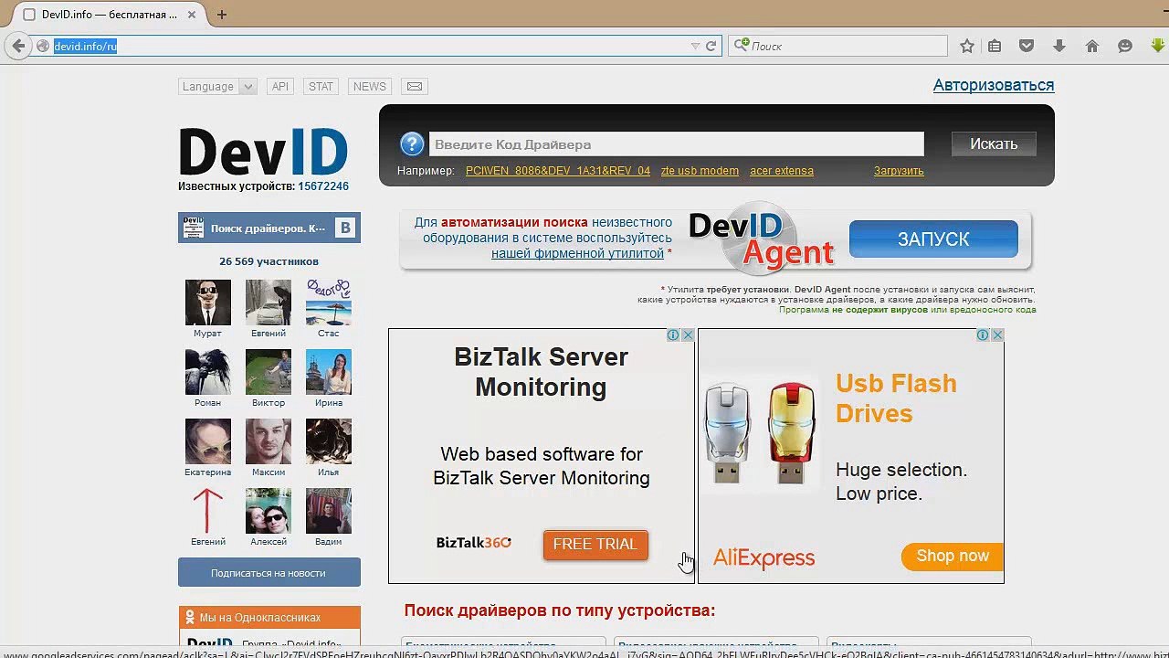Open Екатерина's profile avatar
Viewport: 1169px width, 658px height.
[208, 441]
